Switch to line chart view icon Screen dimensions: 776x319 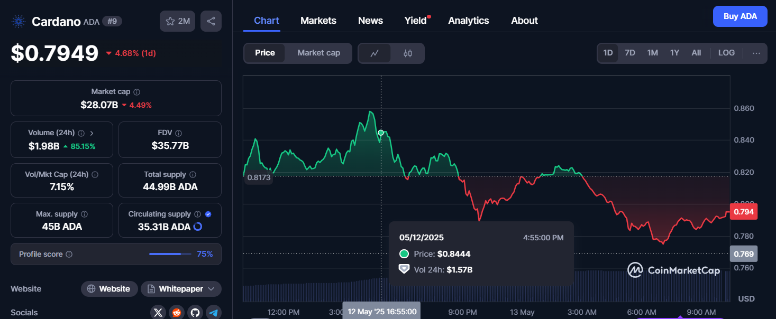(x=375, y=53)
